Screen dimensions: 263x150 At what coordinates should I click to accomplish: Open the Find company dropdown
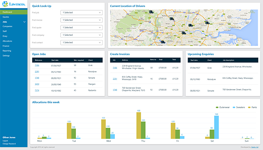pos(82,35)
